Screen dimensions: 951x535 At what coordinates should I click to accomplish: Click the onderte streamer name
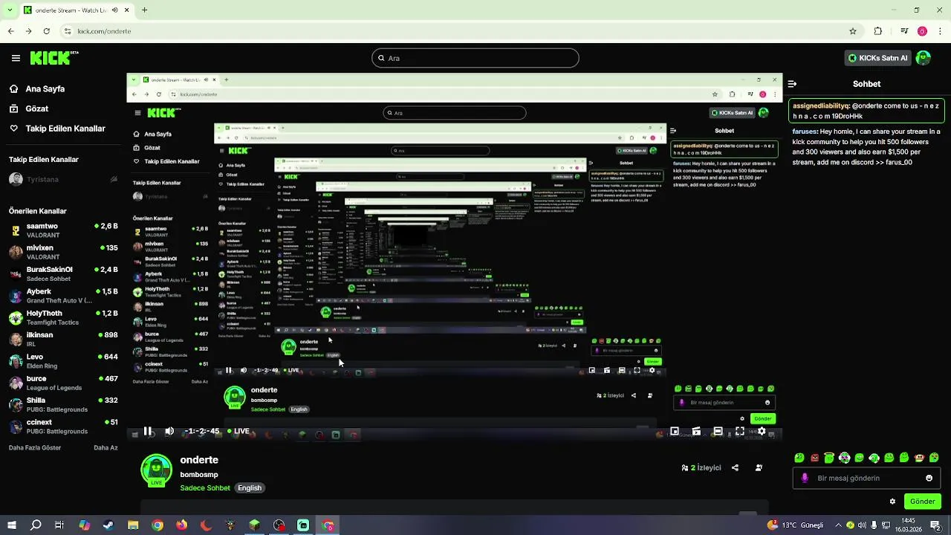[199, 460]
